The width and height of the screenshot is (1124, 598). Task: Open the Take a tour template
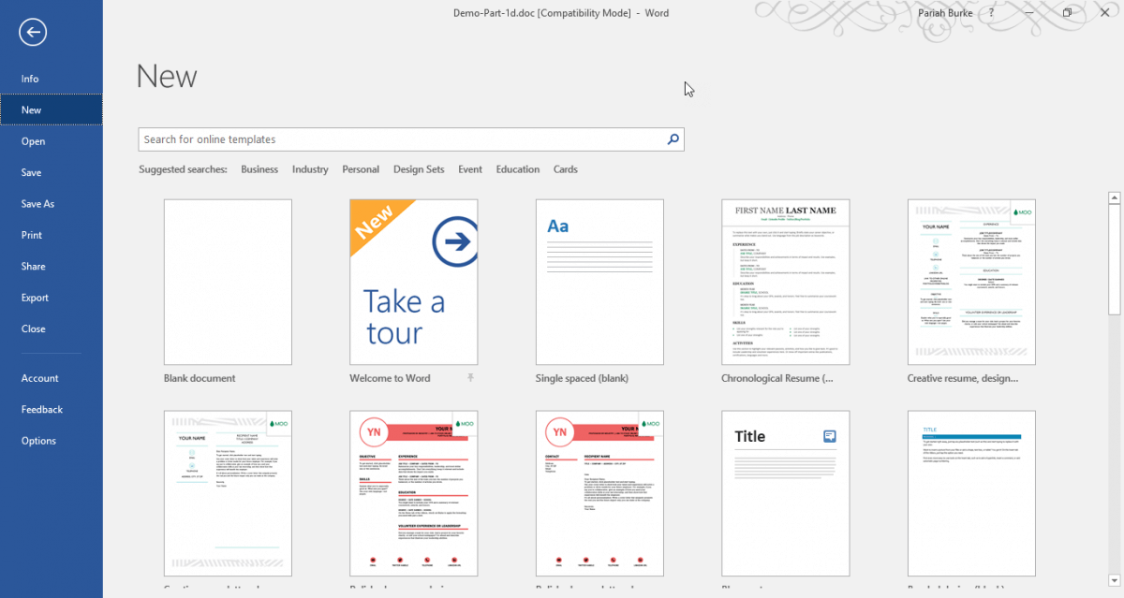click(x=414, y=282)
